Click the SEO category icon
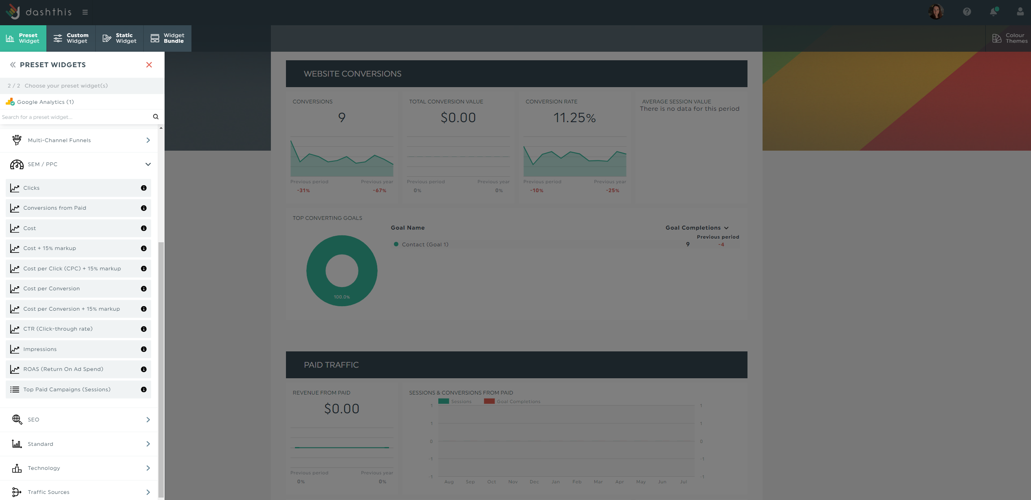 (17, 419)
